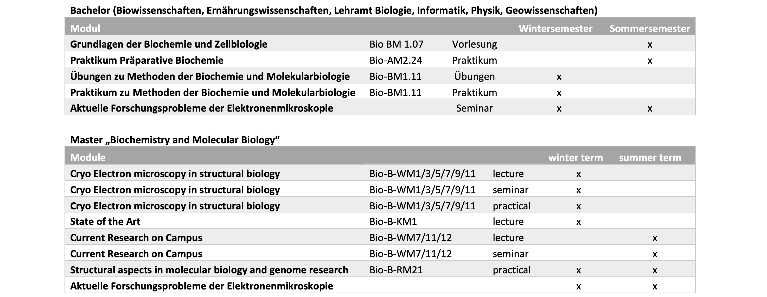The width and height of the screenshot is (767, 297).
Task: Click the 'Bio-AM2.24' module code
Action: (x=396, y=60)
